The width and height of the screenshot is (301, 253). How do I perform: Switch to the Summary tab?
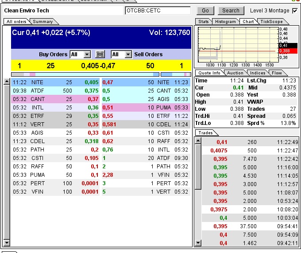tap(43, 21)
